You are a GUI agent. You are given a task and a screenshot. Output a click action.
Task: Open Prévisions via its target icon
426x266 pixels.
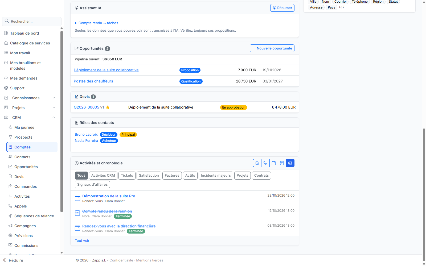10,236
